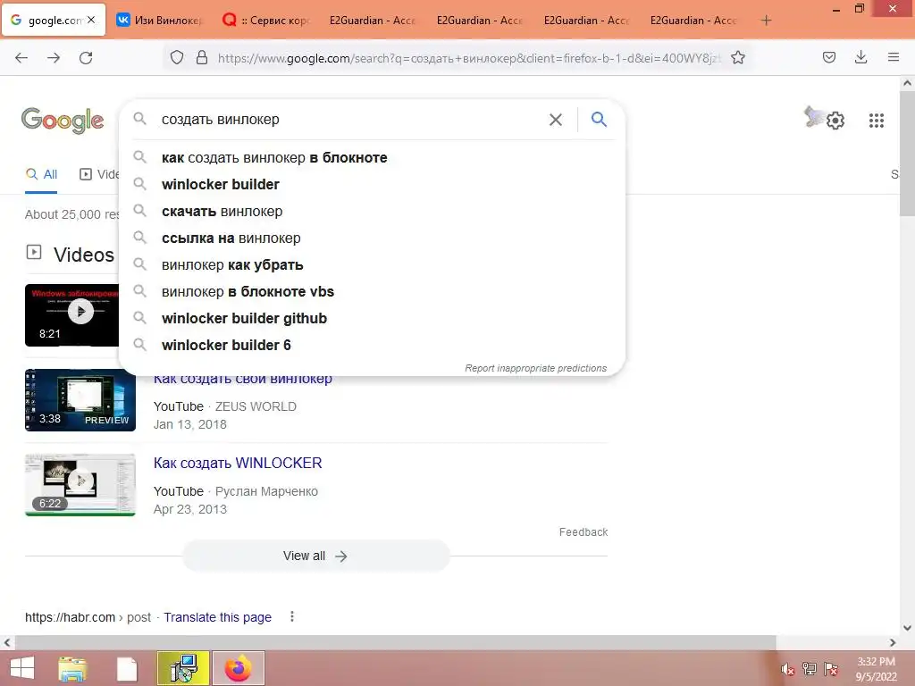The height and width of the screenshot is (686, 915).
Task: Click View all videos button
Action: tap(315, 556)
